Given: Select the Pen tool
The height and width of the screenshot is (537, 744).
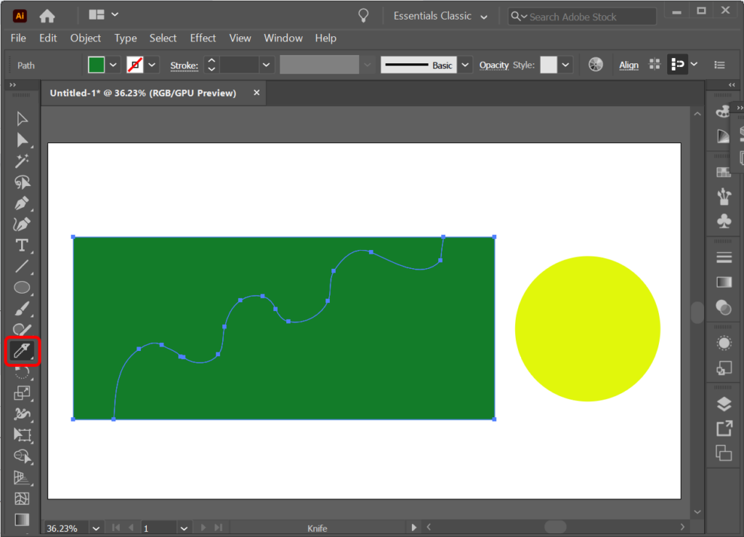Looking at the screenshot, I should (x=22, y=204).
